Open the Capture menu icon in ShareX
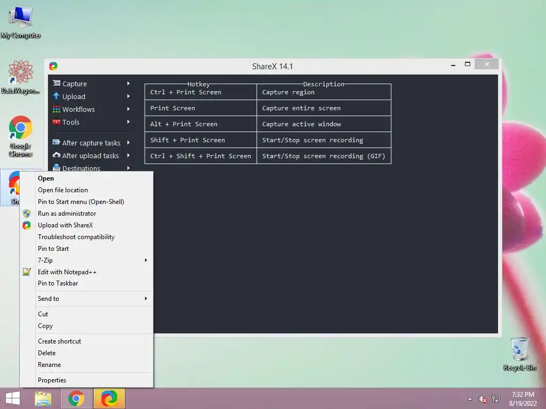546x409 pixels. 57,84
